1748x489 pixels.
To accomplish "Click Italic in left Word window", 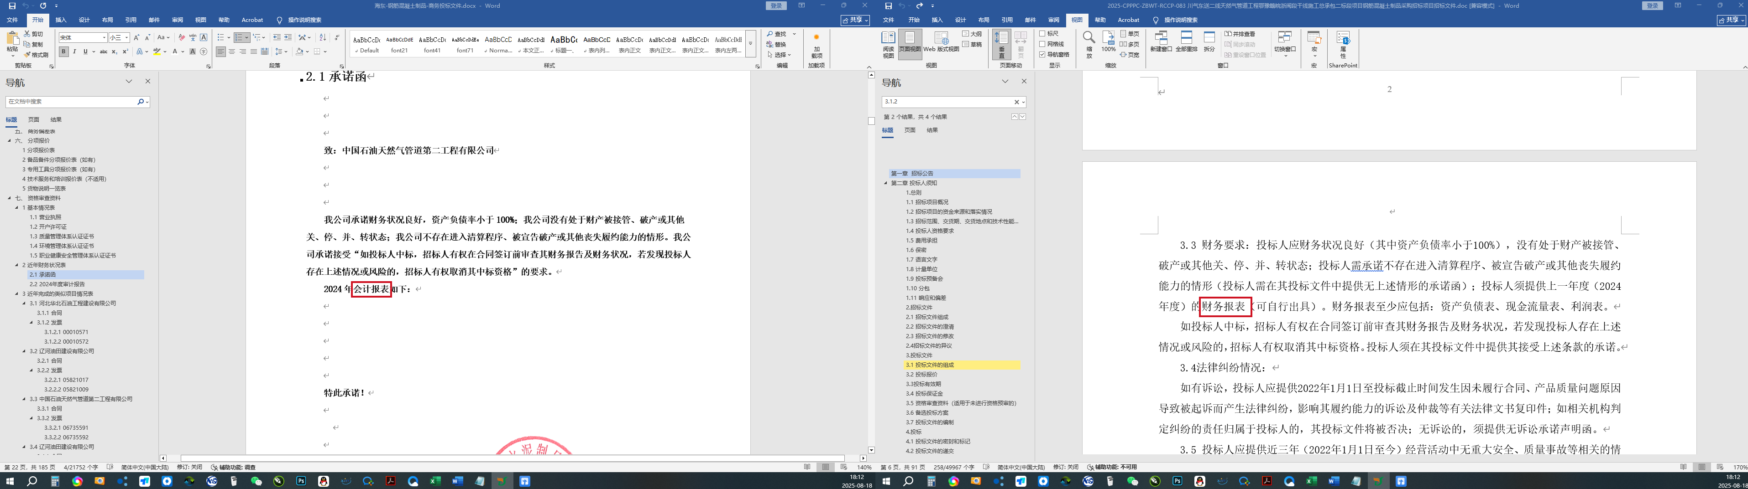I will 75,51.
